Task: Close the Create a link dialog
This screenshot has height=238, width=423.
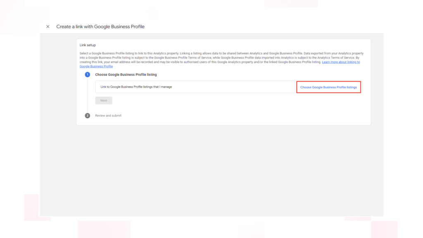Action: click(x=48, y=26)
